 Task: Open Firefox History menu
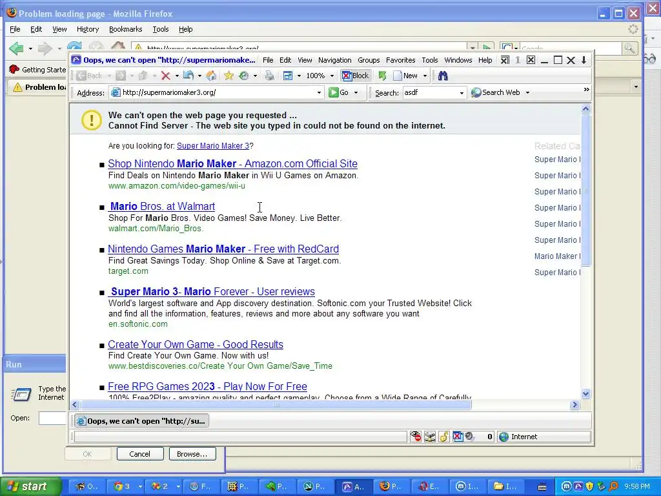click(x=88, y=29)
